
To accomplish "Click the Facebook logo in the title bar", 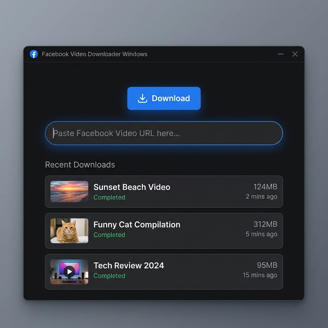I will pos(34,54).
